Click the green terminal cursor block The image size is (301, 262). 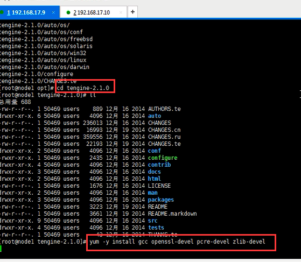click(x=1, y=249)
